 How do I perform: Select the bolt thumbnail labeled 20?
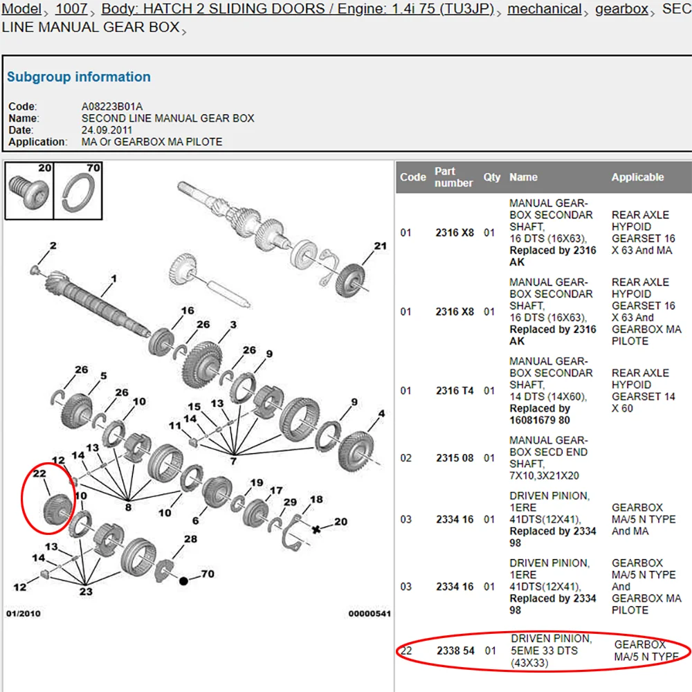29,191
